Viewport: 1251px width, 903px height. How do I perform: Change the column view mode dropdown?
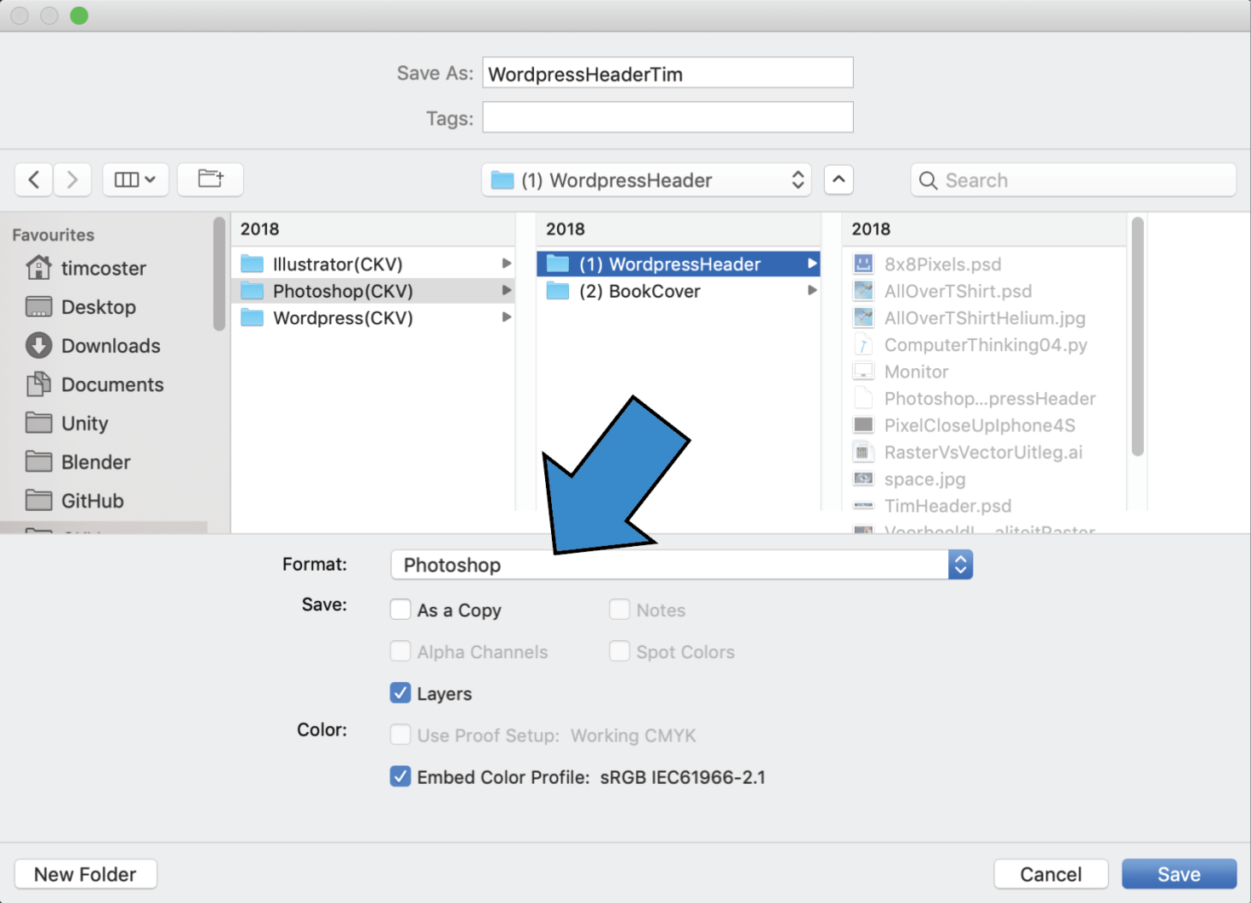[x=135, y=179]
